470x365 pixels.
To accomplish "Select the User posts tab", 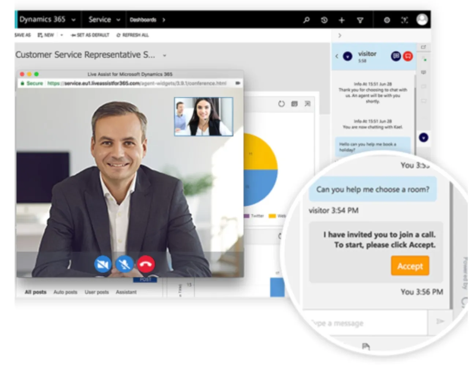I will pos(97,292).
